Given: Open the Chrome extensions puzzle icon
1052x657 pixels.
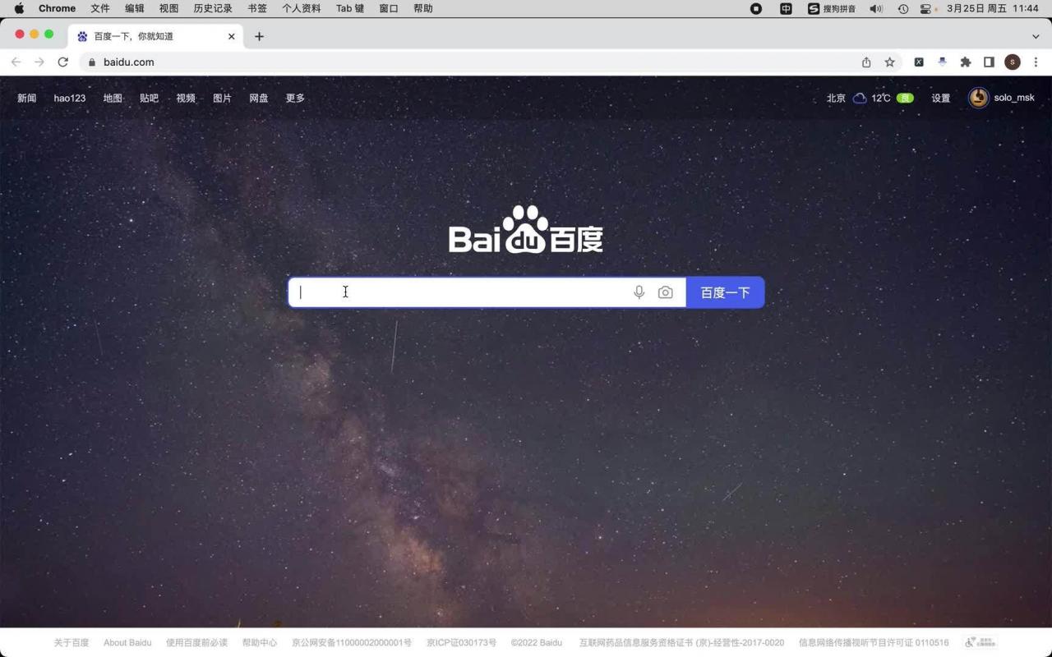Looking at the screenshot, I should click(966, 62).
